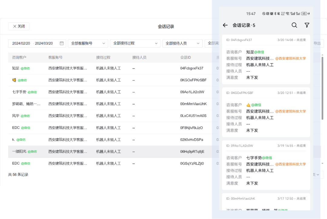
Task: Open the calendar icon next to date range
Action: click(x=61, y=43)
